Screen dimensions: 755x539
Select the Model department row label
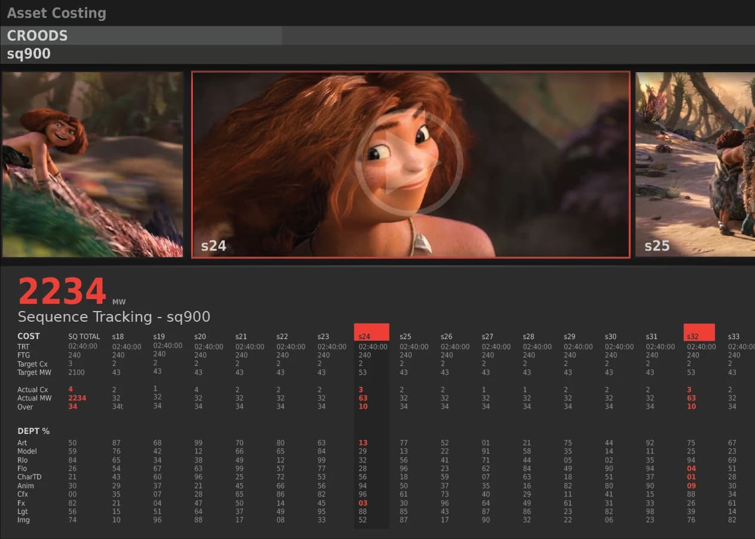pyautogui.click(x=27, y=451)
